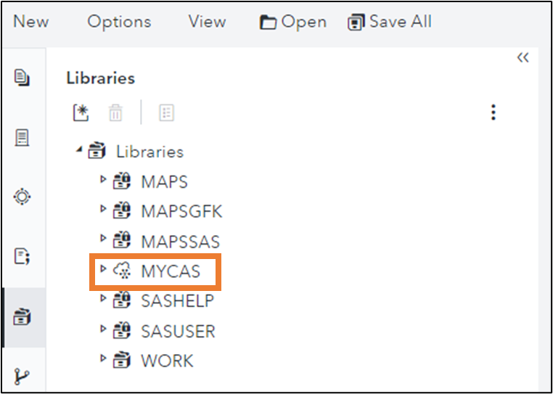Open the Options menu
Viewport: 553px width, 394px height.
[119, 22]
